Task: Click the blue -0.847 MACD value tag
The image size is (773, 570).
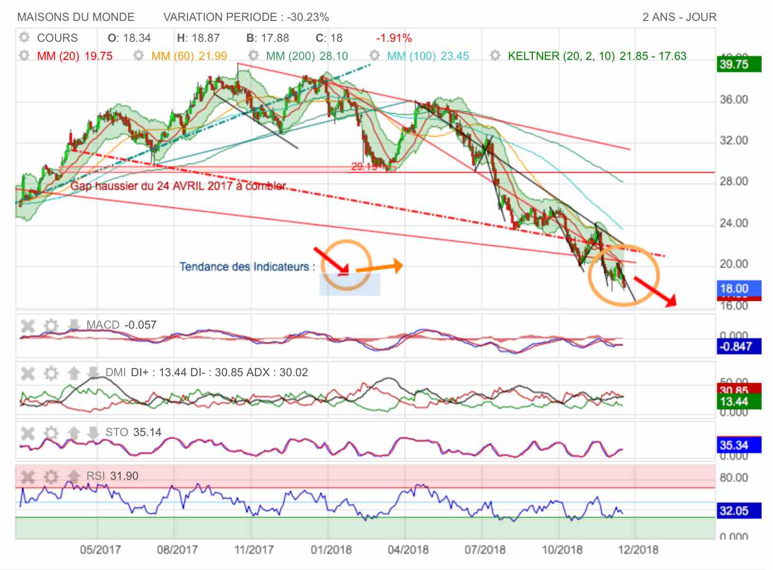Action: click(x=739, y=346)
